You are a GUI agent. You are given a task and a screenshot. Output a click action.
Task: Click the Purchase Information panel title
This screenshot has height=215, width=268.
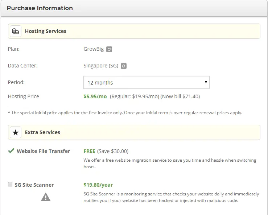click(x=40, y=8)
